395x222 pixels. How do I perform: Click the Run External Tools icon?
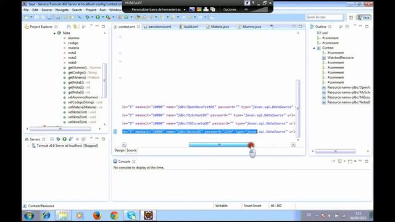click(108, 17)
